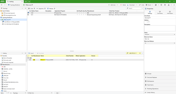This screenshot has width=176, height=94.
Task: Collapse the ABB group in catalog results
Action: coord(28,58)
